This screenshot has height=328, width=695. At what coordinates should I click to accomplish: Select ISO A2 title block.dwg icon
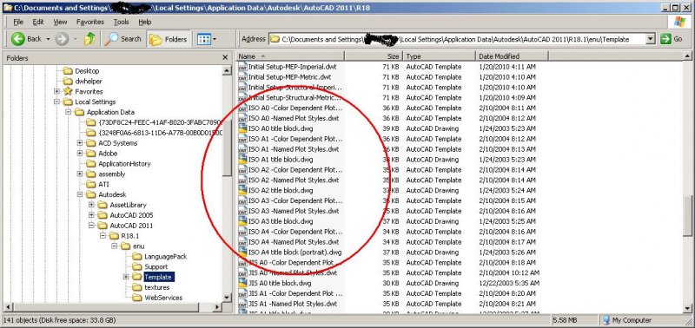click(242, 190)
